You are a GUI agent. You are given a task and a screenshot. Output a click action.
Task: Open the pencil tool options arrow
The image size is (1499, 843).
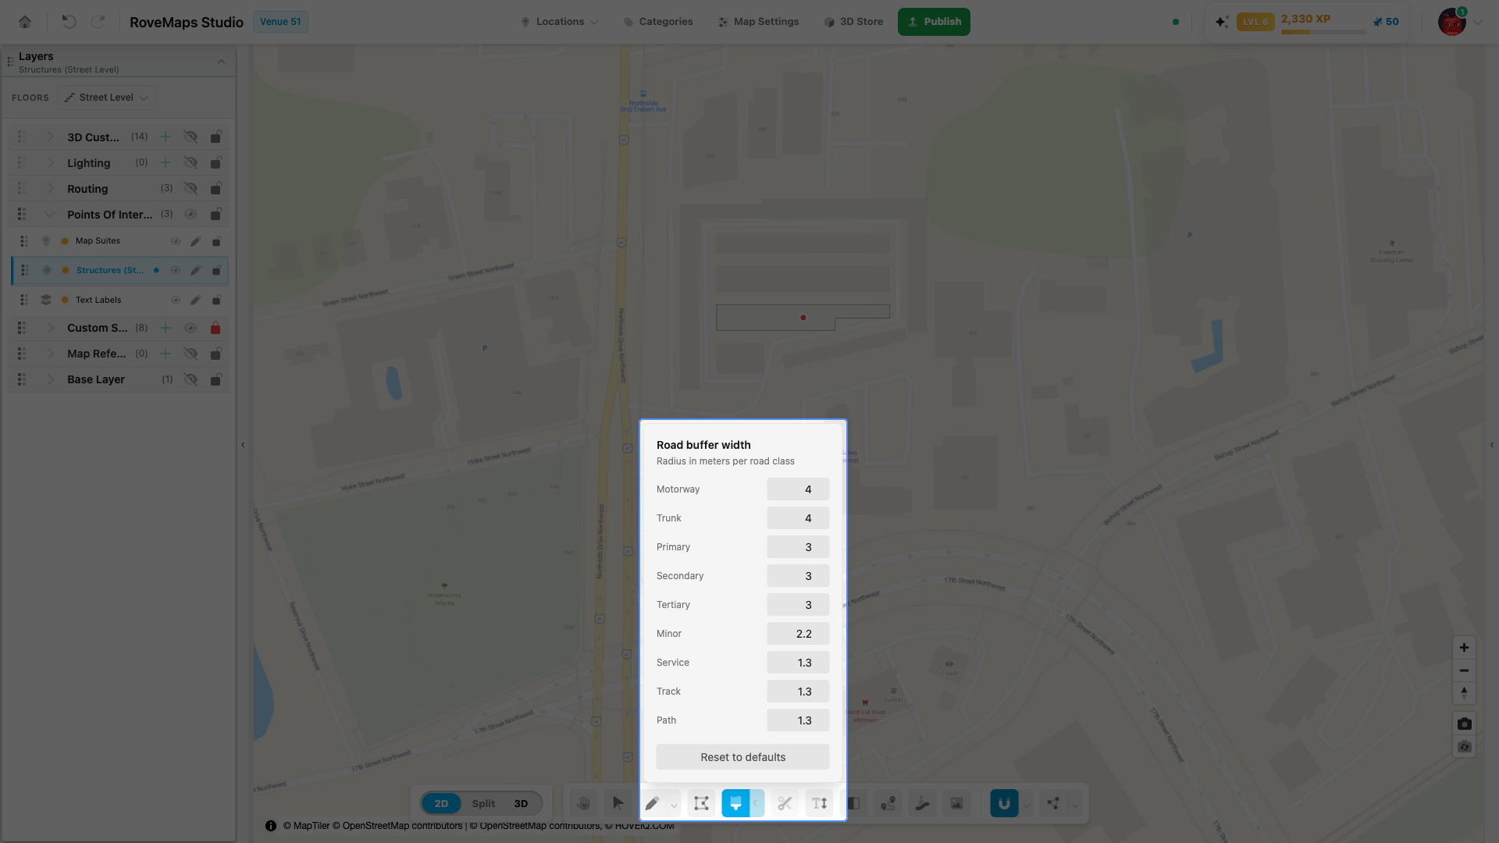click(x=674, y=804)
